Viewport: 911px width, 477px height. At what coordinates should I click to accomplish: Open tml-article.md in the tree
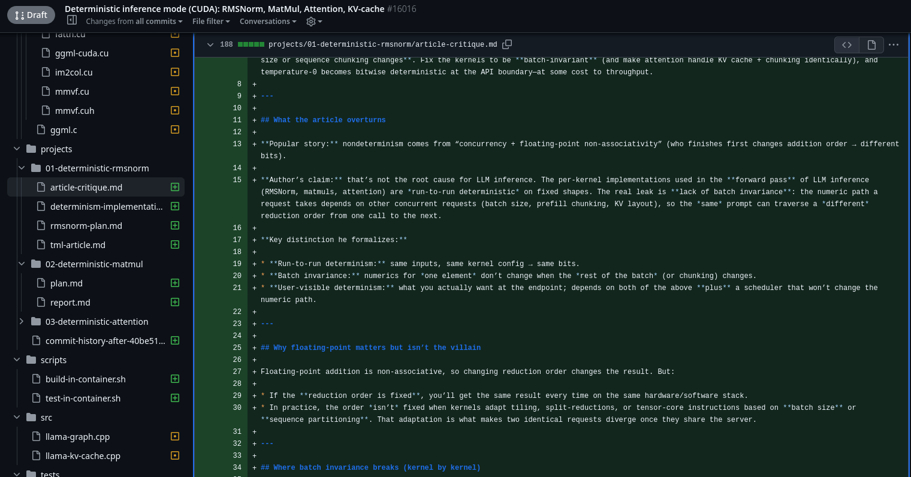point(78,245)
